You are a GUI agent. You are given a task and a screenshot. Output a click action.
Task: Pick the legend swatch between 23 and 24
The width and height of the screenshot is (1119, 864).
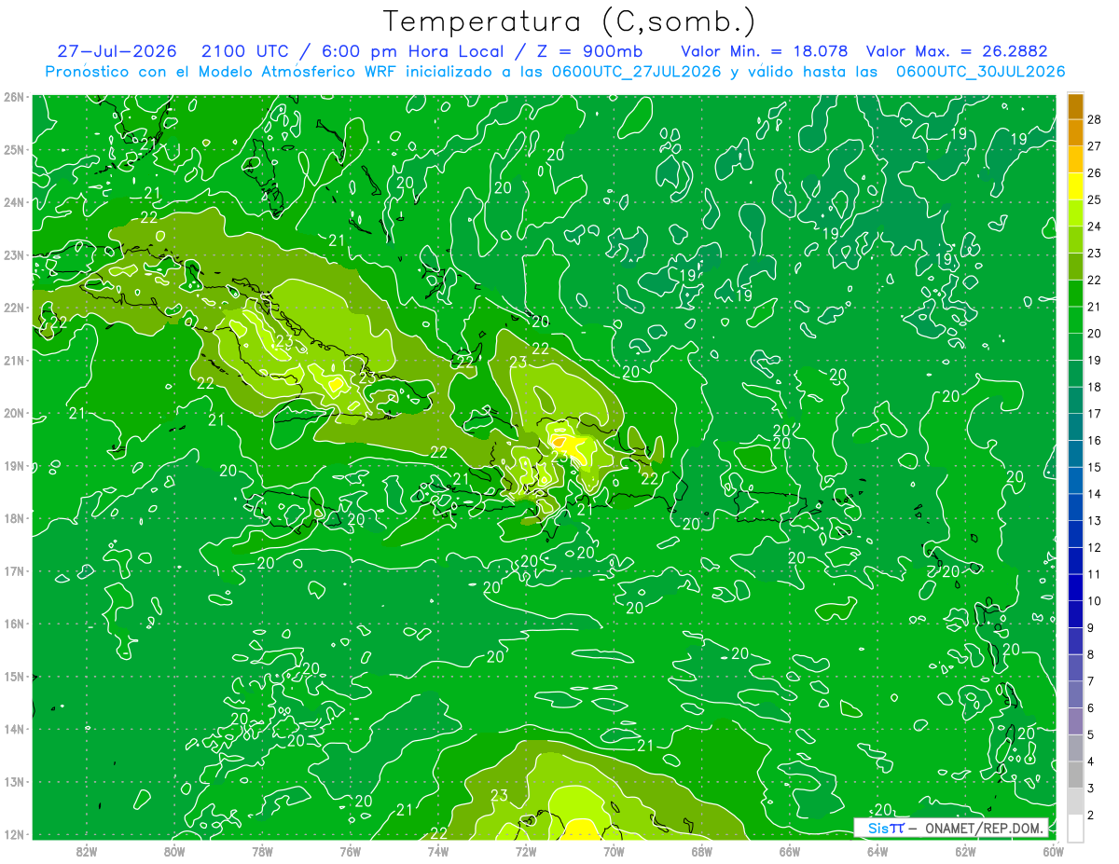(x=1075, y=240)
